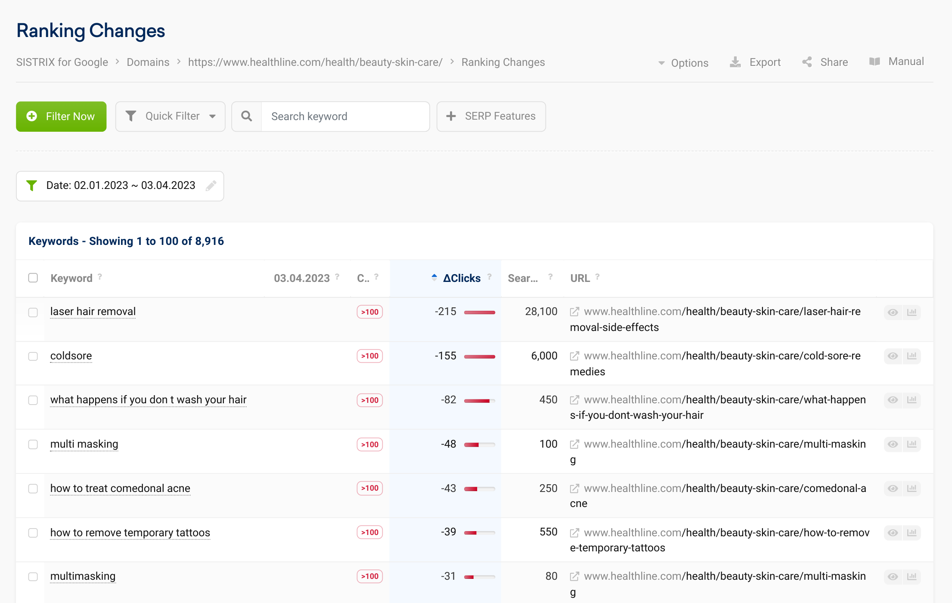Open the Domains menu breadcrumb link
This screenshot has width=952, height=603.
[x=148, y=62]
